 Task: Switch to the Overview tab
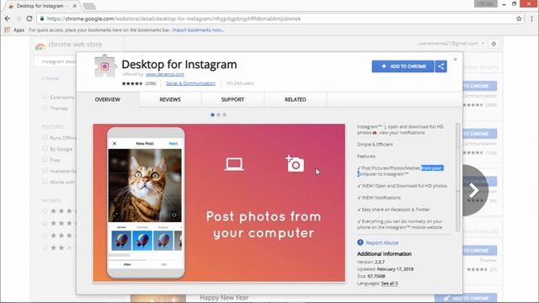point(108,99)
